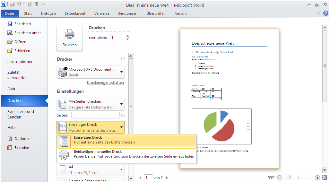Click preview scrollbar down arrow

coord(325,170)
